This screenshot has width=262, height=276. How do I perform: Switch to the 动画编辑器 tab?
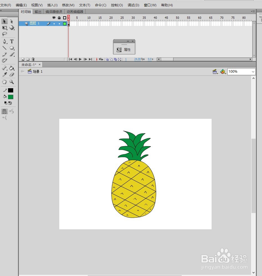click(75, 11)
